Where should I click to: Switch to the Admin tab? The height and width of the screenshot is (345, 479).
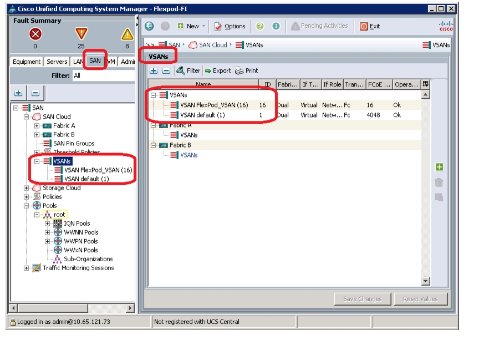pos(128,62)
